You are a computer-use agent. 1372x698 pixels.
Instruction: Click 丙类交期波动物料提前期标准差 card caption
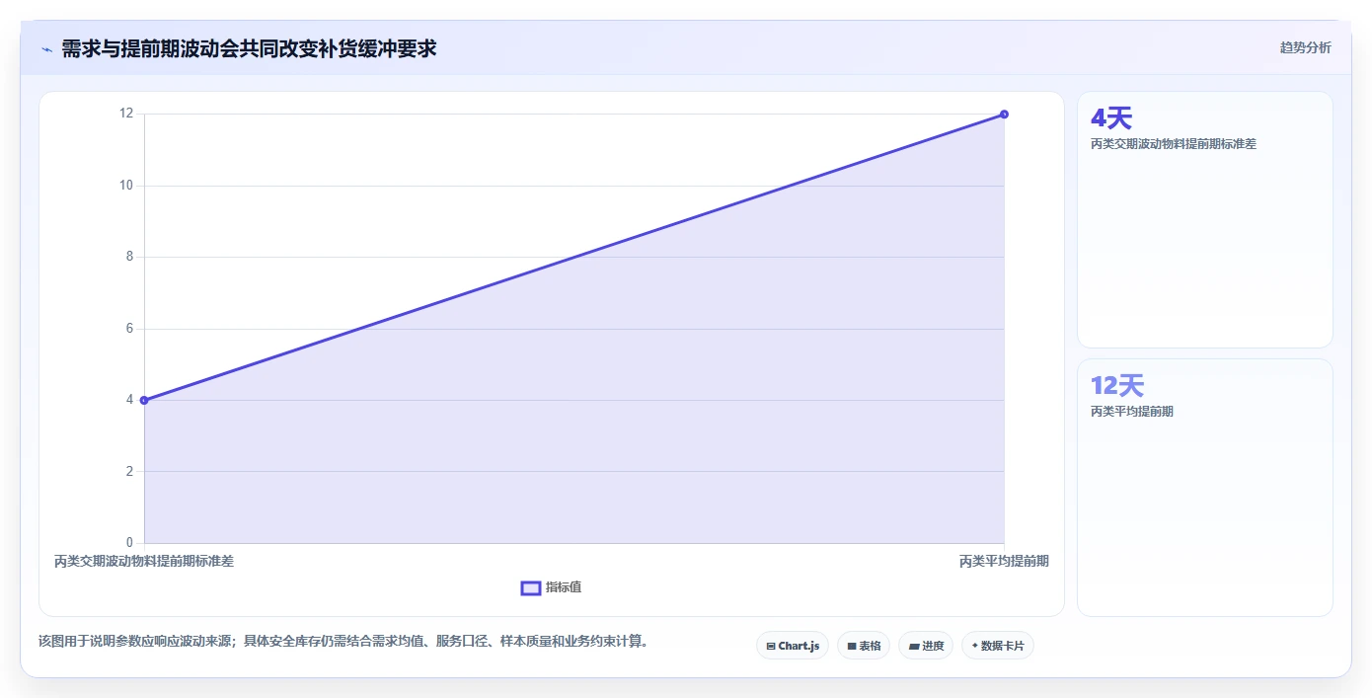(x=1173, y=143)
